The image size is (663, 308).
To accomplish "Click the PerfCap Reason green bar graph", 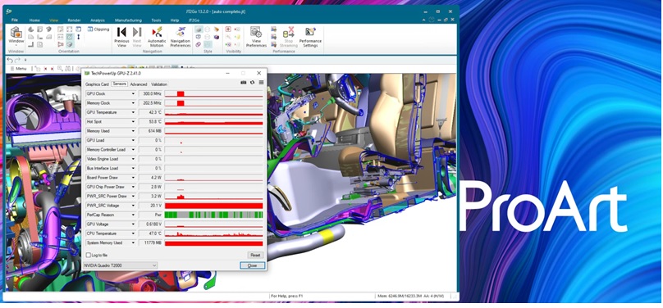I will pyautogui.click(x=213, y=215).
